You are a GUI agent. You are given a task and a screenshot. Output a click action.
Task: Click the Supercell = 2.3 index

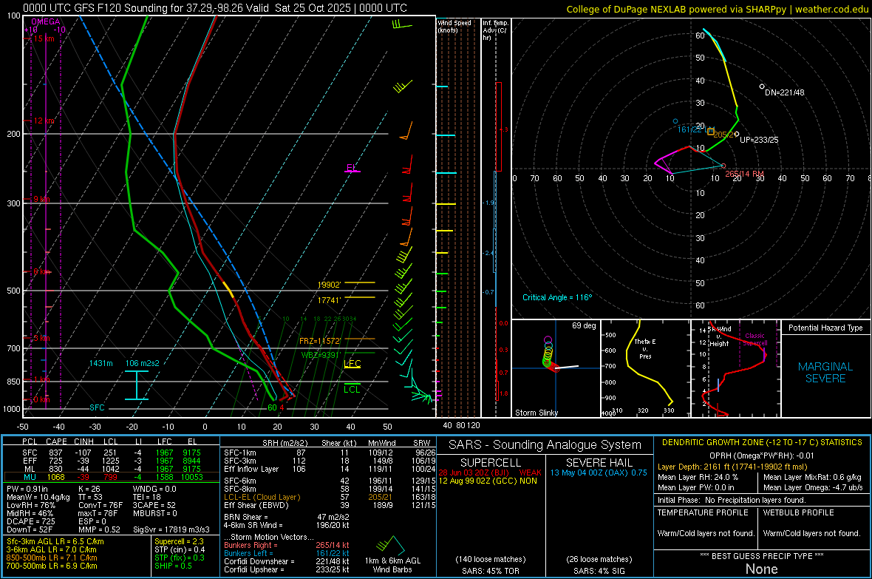tap(179, 541)
